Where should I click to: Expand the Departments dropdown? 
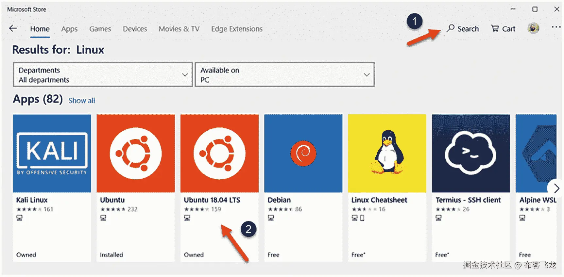103,75
